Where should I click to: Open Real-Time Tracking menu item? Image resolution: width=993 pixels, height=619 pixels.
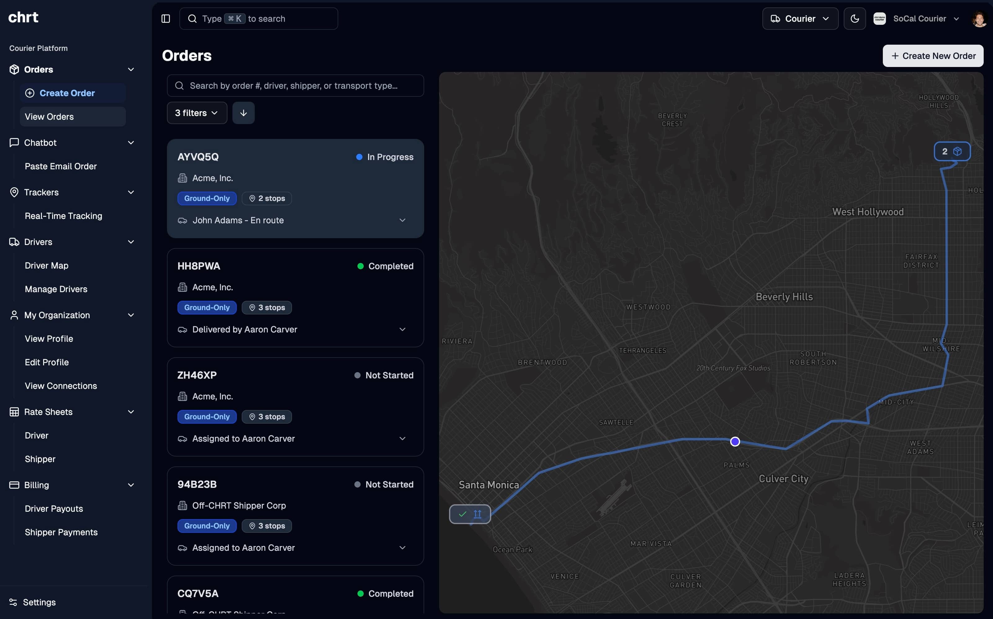[x=64, y=216]
